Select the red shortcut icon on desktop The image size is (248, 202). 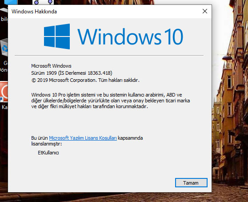(x=4, y=92)
